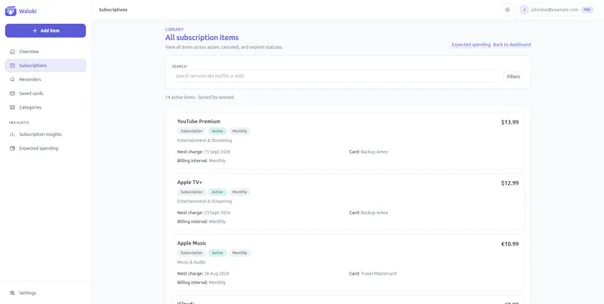Open the Apple Music item
The image size is (604, 304).
tap(348, 263)
